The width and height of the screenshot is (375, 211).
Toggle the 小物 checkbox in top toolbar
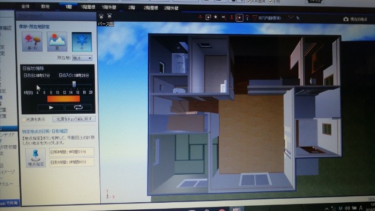point(271,1)
